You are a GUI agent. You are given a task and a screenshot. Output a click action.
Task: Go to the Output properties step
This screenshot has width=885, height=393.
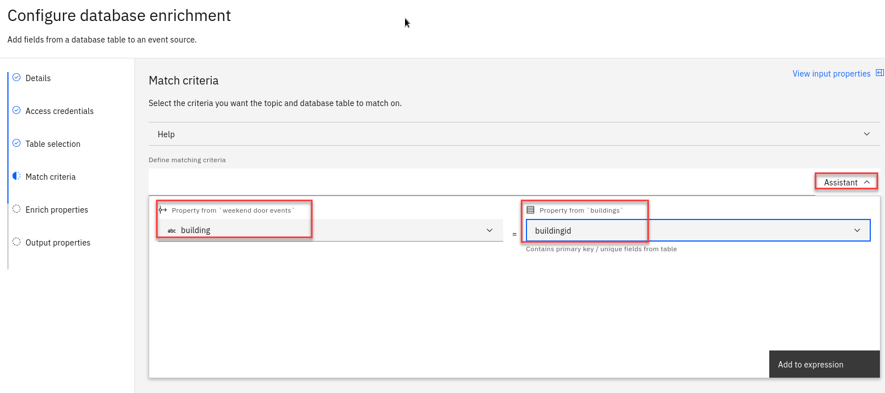(x=58, y=243)
